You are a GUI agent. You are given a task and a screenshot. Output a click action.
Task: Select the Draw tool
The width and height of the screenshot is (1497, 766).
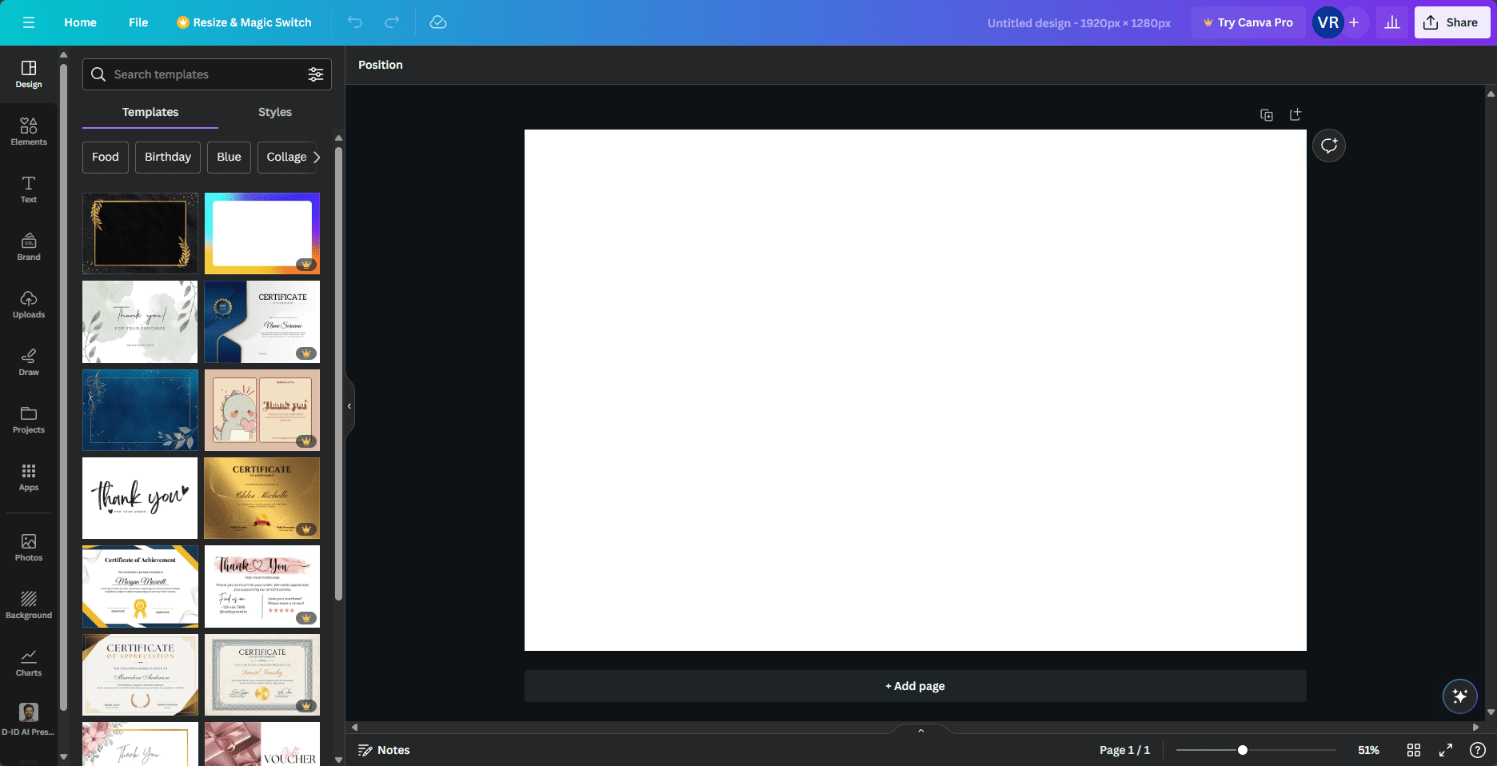pyautogui.click(x=29, y=361)
